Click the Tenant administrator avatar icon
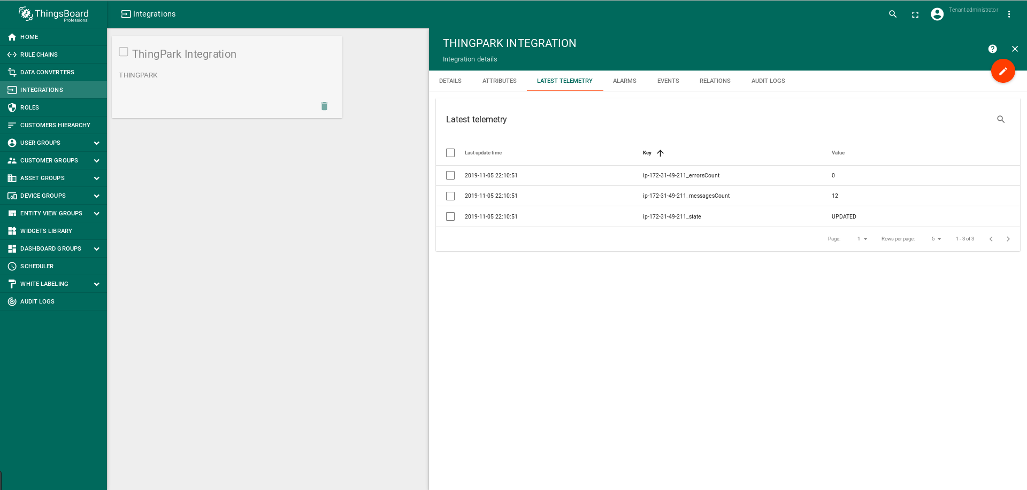Image resolution: width=1027 pixels, height=490 pixels. coord(937,14)
